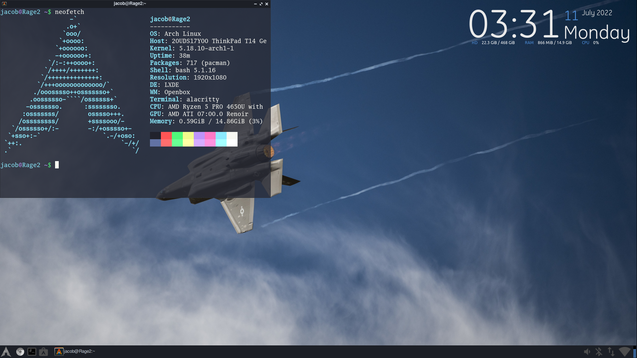Click the 03:31 desktop clock
The height and width of the screenshot is (358, 637).
514,24
